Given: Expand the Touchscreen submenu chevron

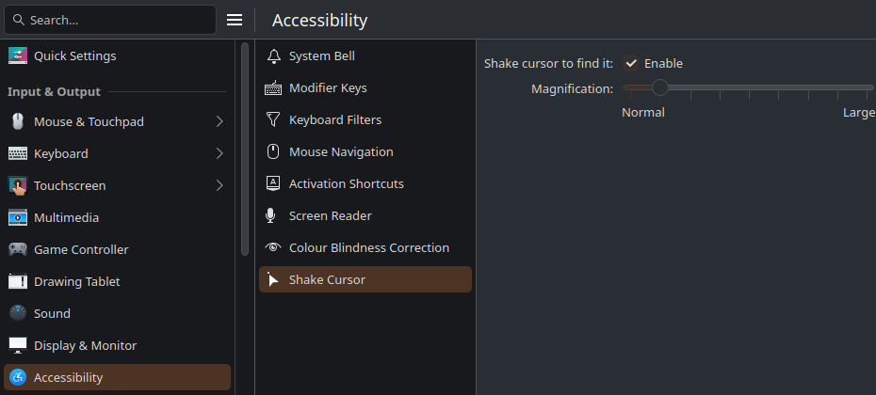Looking at the screenshot, I should 219,185.
